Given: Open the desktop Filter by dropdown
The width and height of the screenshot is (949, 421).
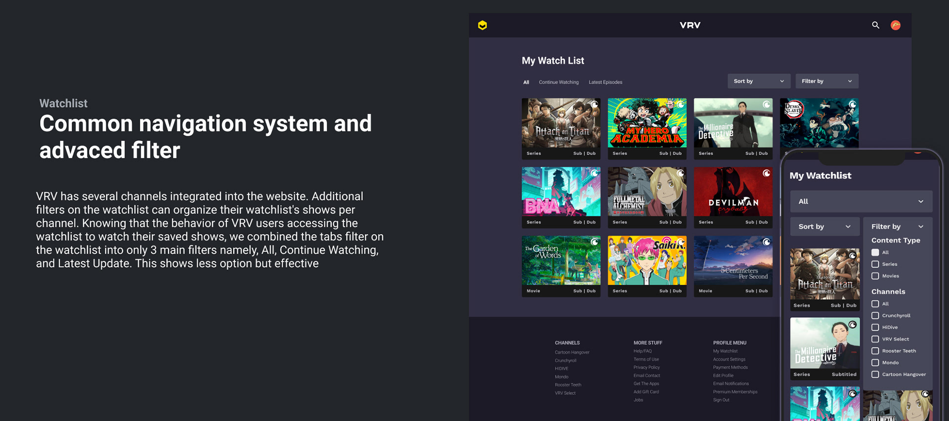Looking at the screenshot, I should coord(827,81).
